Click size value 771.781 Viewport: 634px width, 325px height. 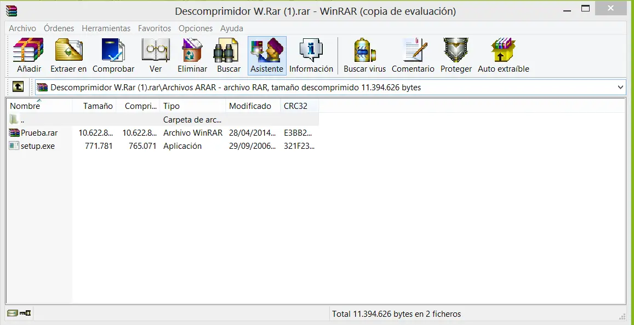[99, 146]
